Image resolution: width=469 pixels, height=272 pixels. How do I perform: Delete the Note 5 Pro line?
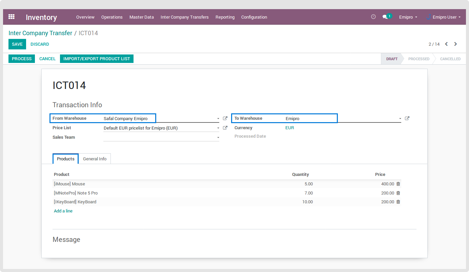point(398,193)
